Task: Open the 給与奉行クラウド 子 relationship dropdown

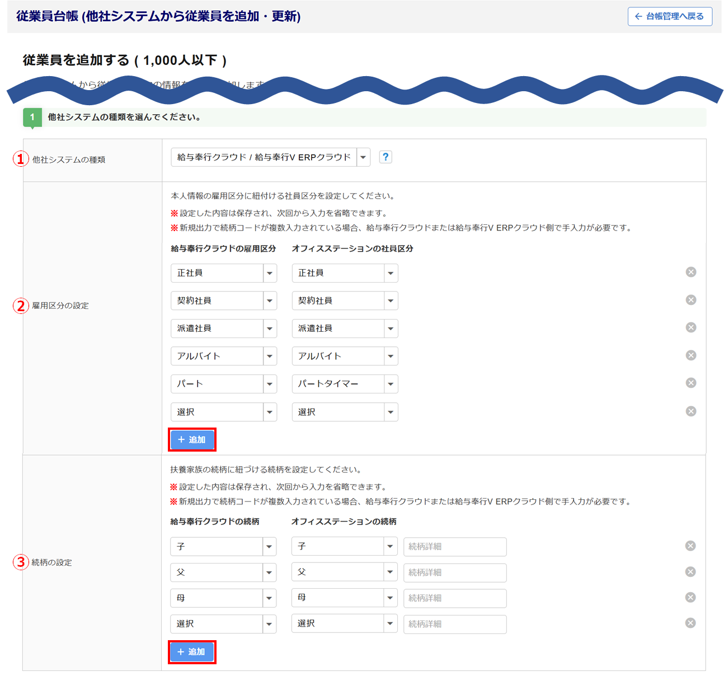Action: pos(223,546)
